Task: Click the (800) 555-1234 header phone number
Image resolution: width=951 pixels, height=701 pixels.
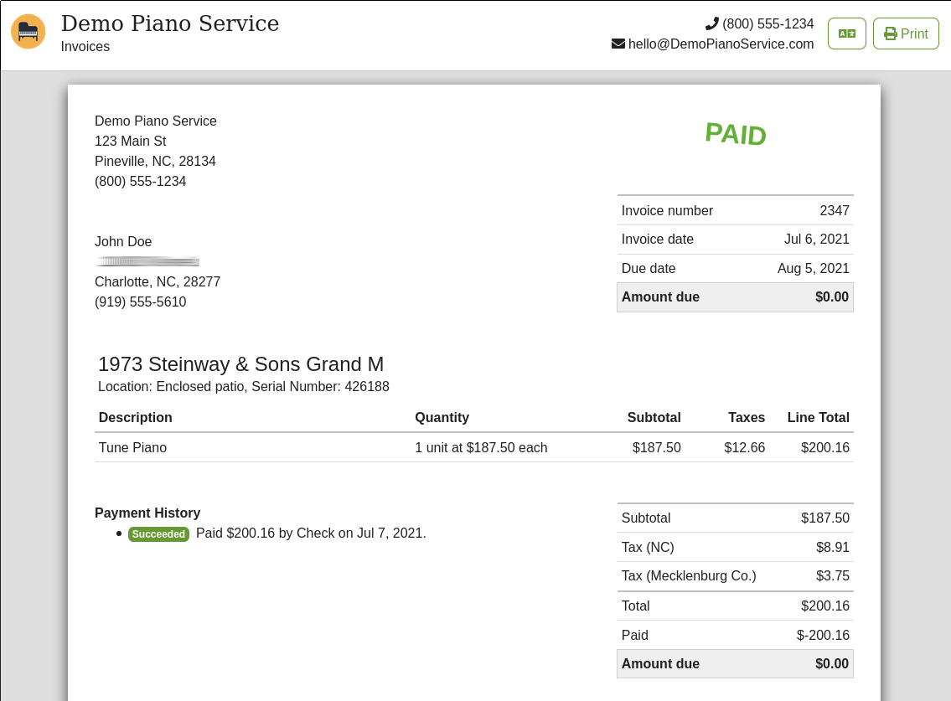Action: click(x=768, y=23)
